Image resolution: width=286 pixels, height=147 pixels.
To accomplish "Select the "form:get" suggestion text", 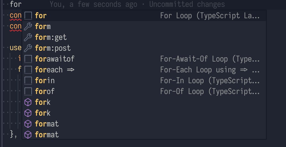I will 51,37.
